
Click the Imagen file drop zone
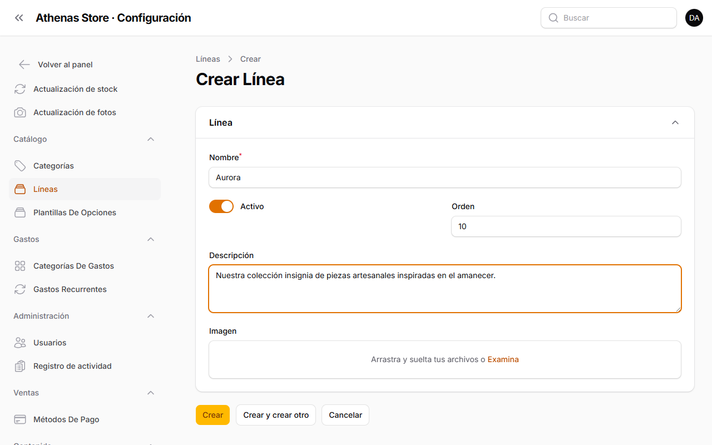click(445, 359)
